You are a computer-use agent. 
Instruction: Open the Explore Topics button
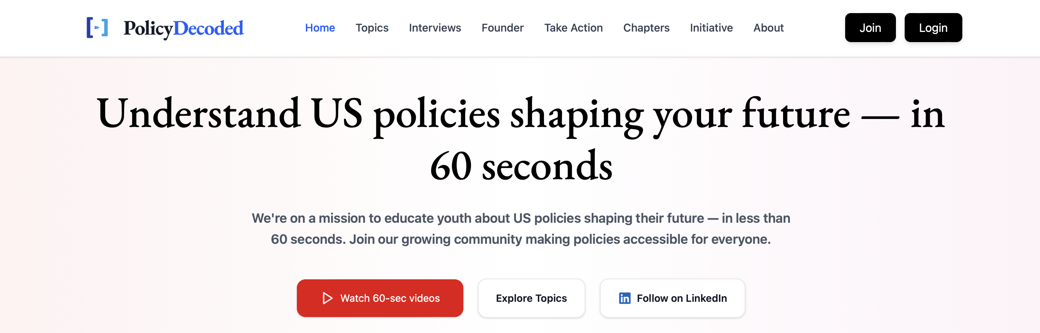531,298
